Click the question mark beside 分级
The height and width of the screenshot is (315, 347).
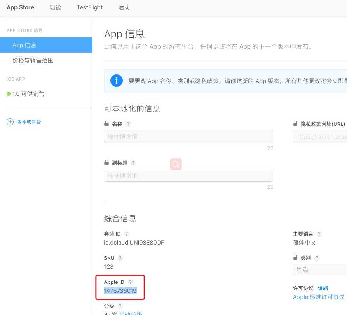click(x=120, y=306)
